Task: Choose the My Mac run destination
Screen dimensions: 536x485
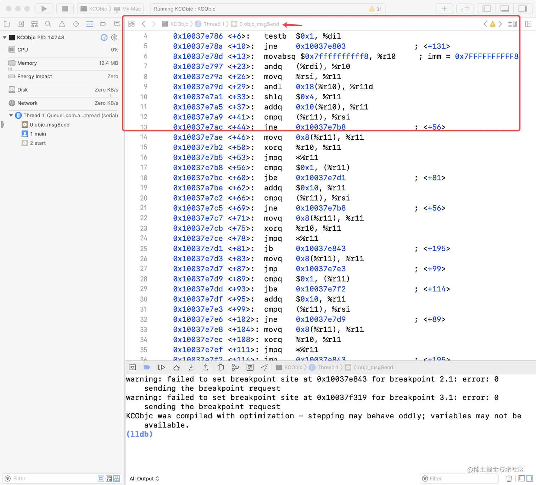Action: click(127, 9)
